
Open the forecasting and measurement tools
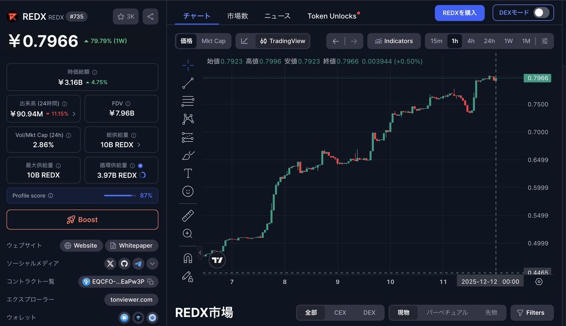(188, 137)
